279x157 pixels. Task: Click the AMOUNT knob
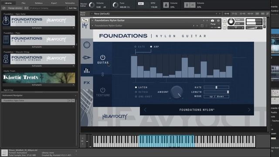pyautogui.click(x=177, y=92)
